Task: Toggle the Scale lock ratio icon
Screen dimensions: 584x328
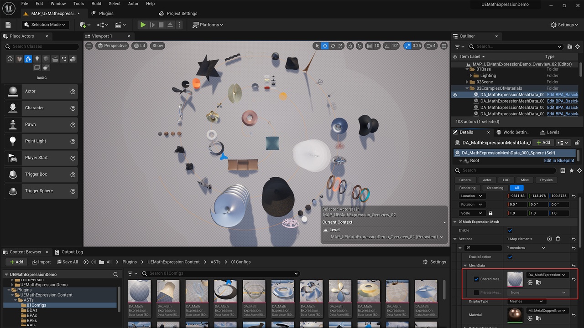Action: (x=490, y=213)
